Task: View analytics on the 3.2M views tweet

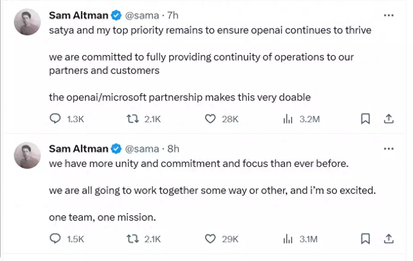Action: pos(287,119)
